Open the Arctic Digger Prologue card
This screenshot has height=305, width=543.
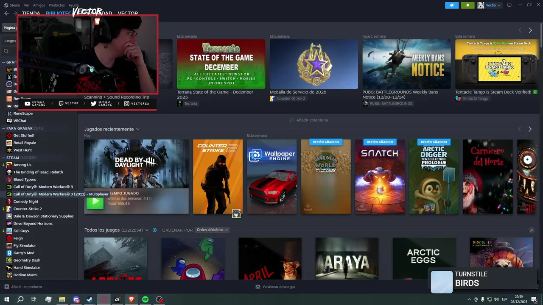click(434, 177)
